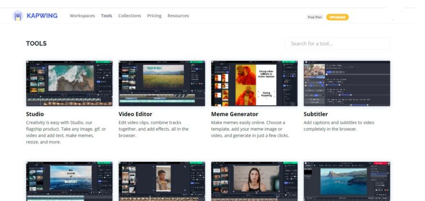Click the description 'Edit video clips, combine tracks'

153,129
